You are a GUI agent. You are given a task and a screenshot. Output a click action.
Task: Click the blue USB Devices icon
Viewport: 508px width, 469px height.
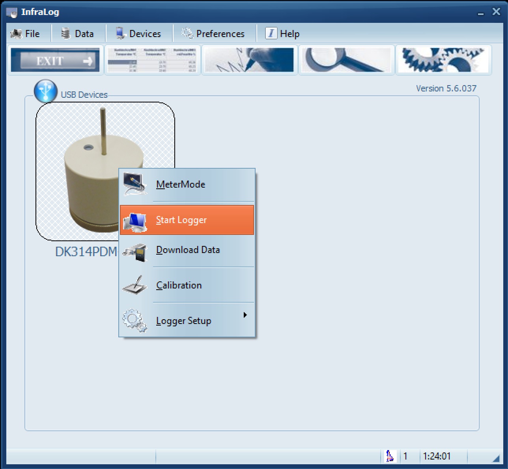[45, 91]
